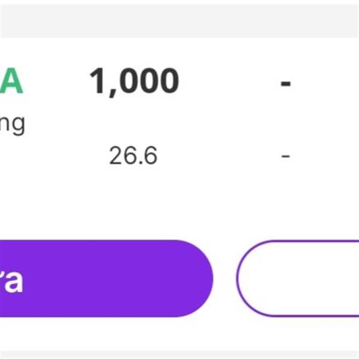Click the green letter A

pyautogui.click(x=12, y=82)
